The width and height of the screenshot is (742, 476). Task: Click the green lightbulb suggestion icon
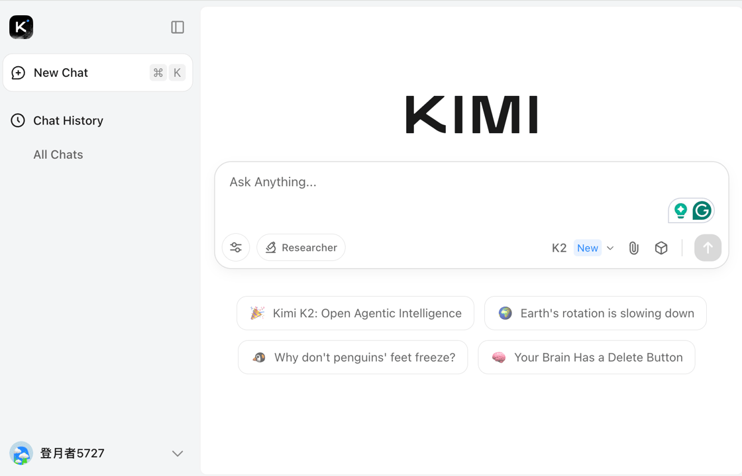pos(680,211)
